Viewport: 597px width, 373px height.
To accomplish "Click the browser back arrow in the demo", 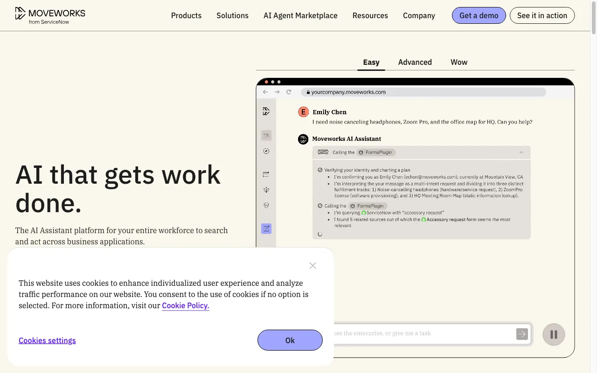I will [265, 92].
